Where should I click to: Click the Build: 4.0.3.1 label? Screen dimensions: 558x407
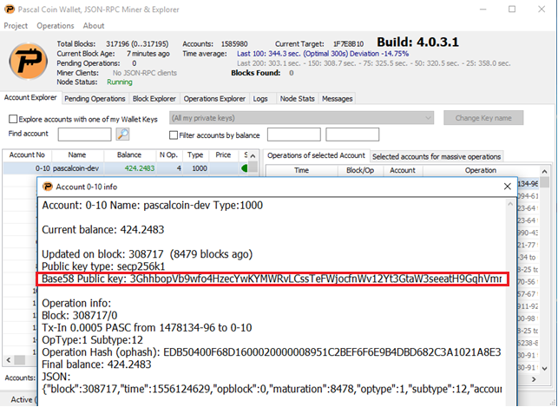pyautogui.click(x=417, y=43)
